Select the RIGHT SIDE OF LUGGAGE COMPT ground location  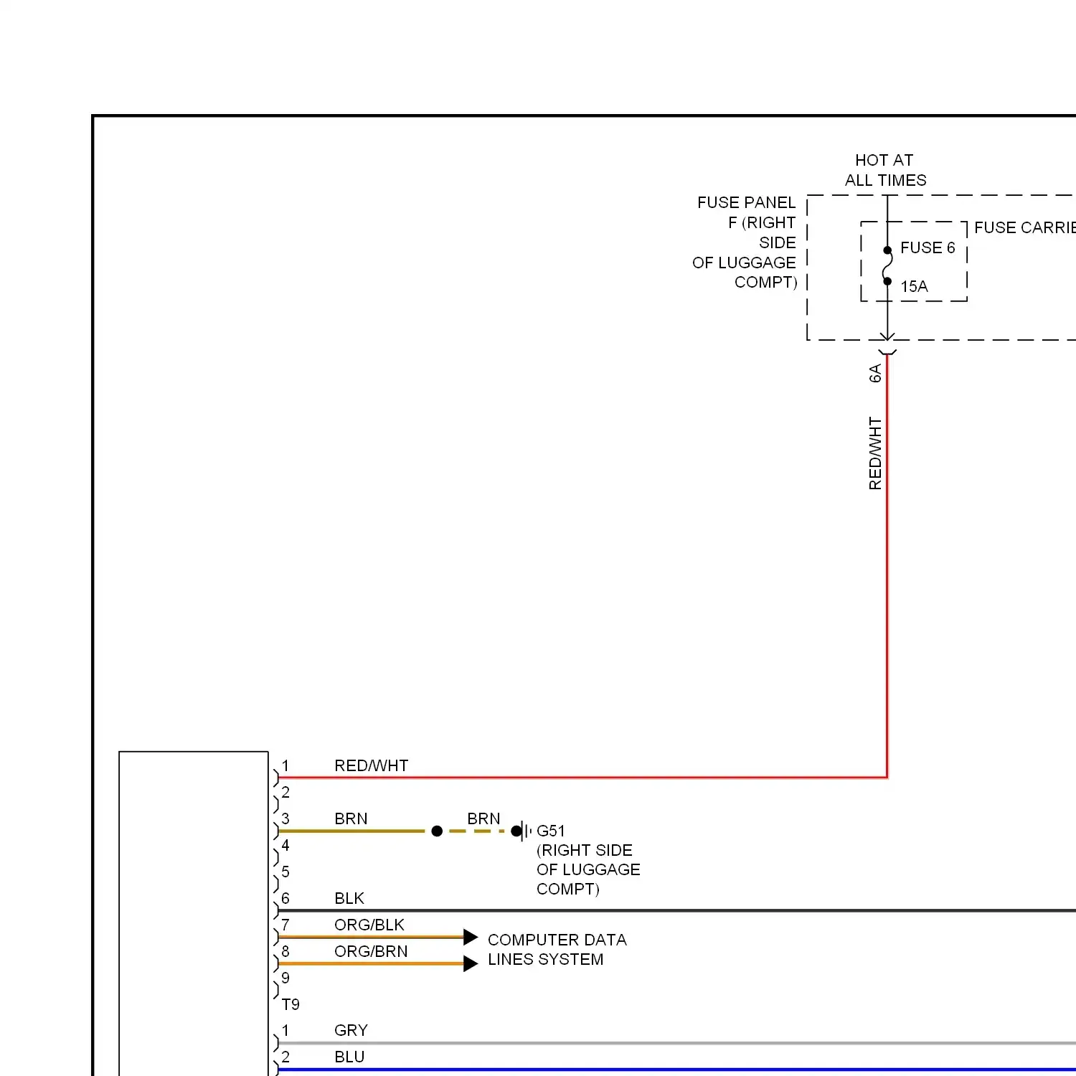[x=588, y=869]
